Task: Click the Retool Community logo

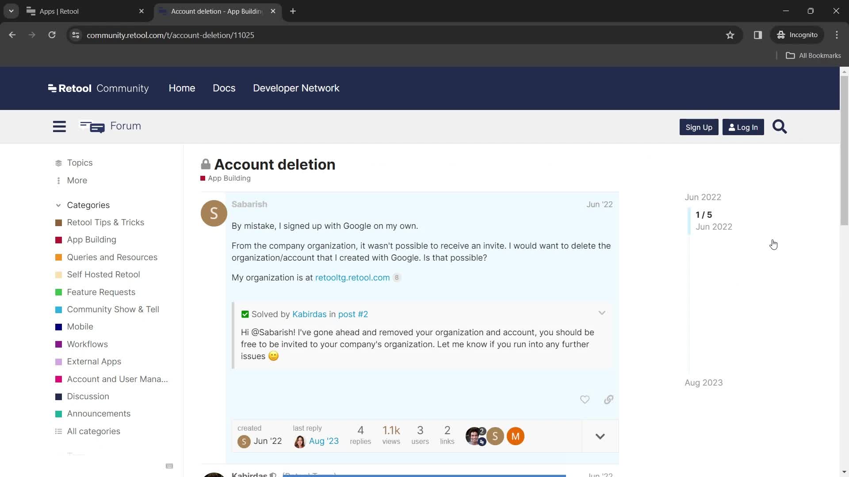Action: tap(98, 88)
